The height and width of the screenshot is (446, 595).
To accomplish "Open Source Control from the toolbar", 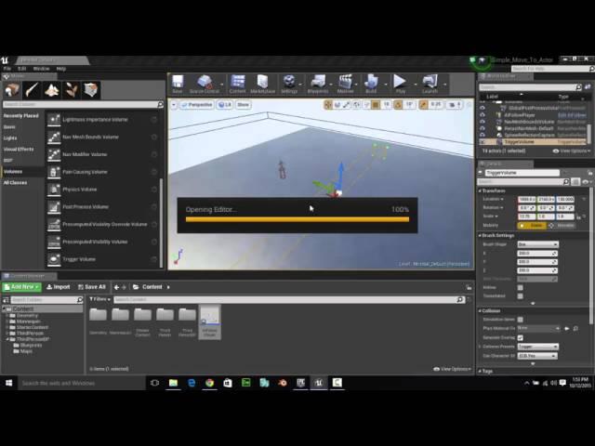I will [x=205, y=84].
